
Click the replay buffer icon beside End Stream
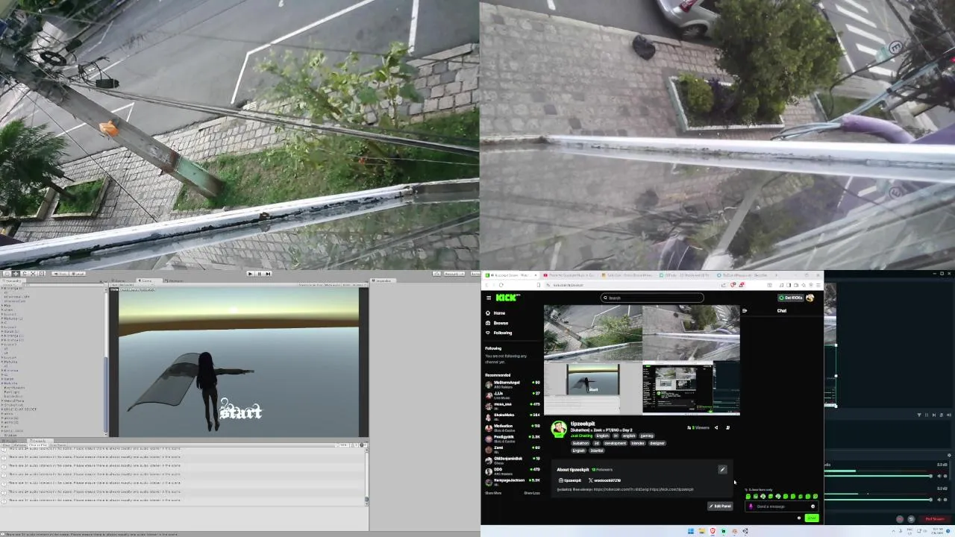tap(911, 519)
